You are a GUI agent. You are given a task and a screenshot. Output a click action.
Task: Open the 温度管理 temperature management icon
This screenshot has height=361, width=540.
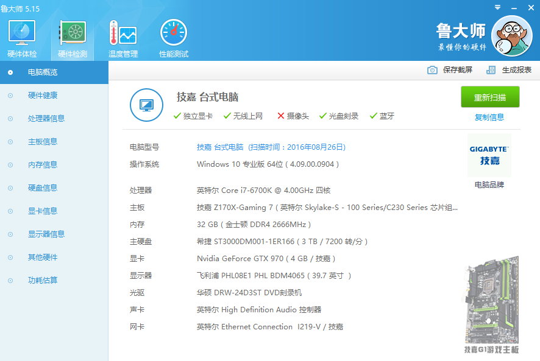[123, 38]
